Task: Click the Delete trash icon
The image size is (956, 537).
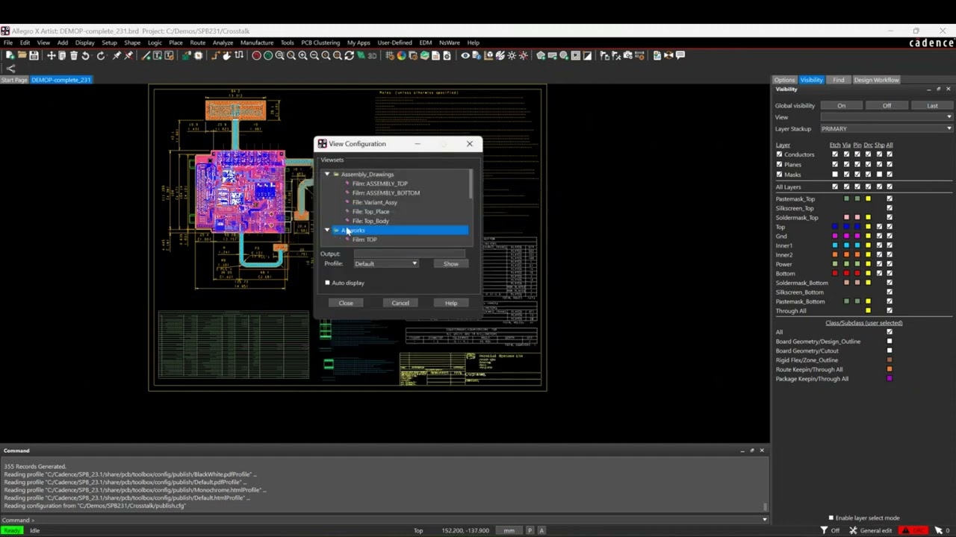Action: coord(74,55)
